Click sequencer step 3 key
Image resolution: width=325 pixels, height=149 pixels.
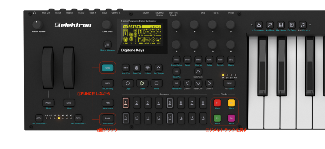point(148,103)
